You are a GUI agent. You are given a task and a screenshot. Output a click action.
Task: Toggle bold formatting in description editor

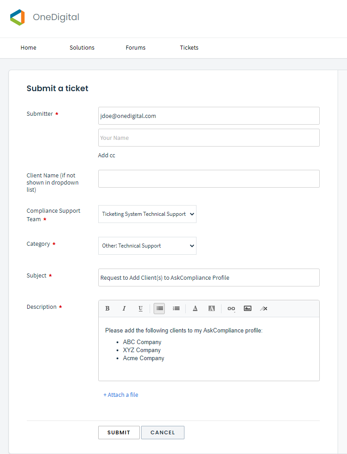click(x=107, y=308)
